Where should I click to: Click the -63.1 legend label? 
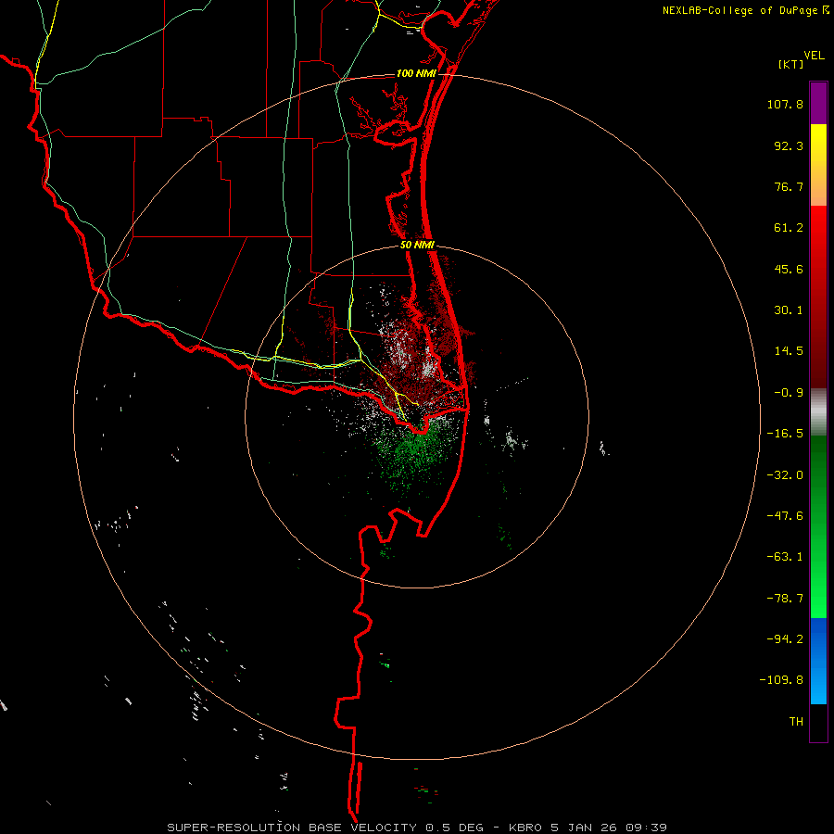785,557
